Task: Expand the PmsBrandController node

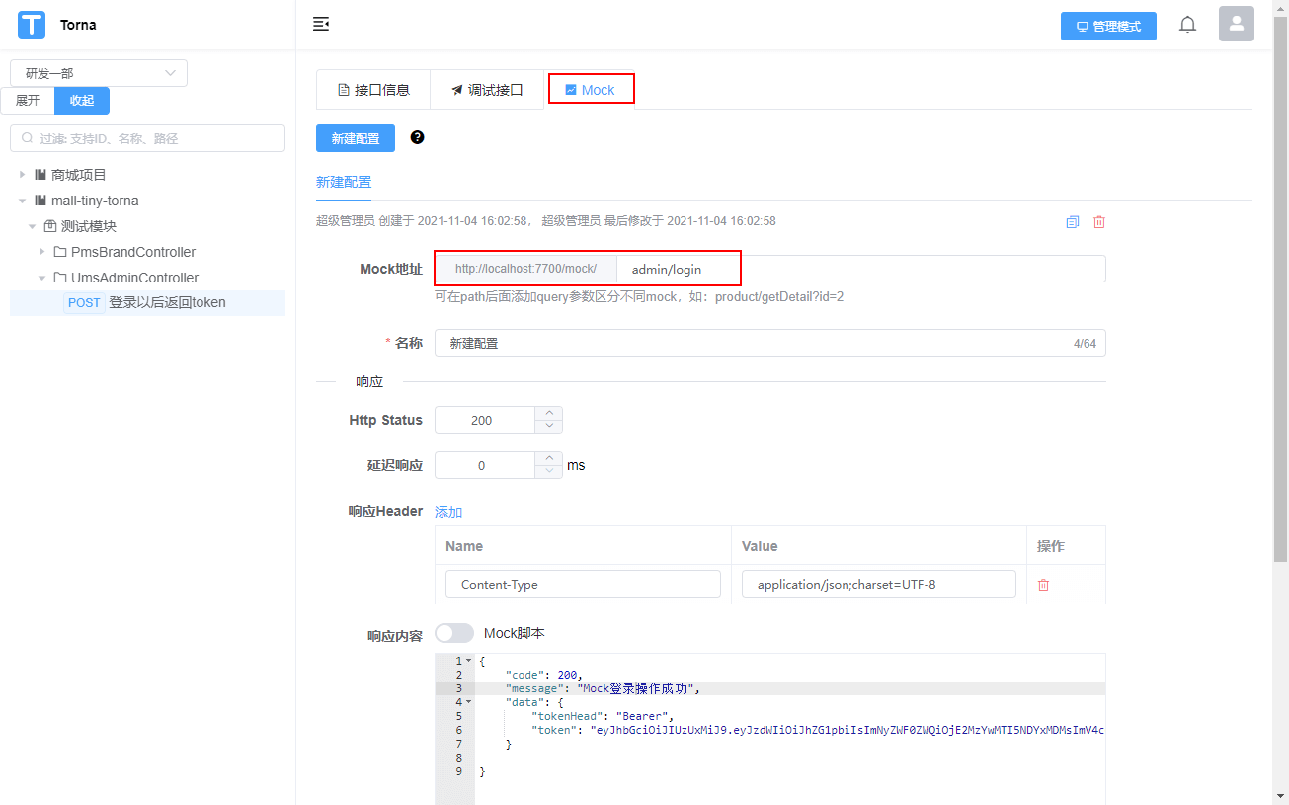Action: click(42, 252)
